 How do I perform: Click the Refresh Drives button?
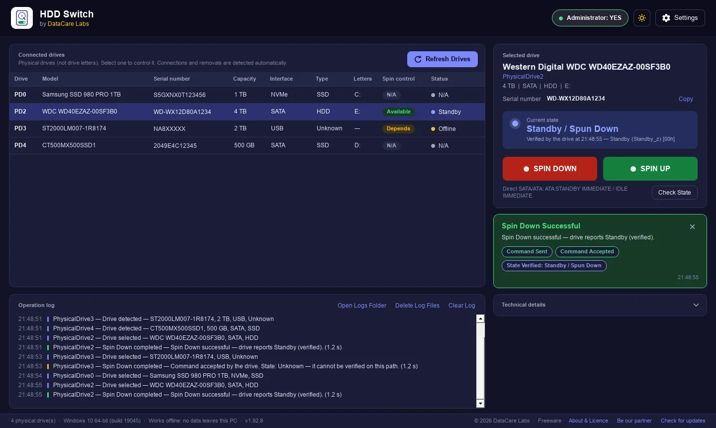point(443,59)
